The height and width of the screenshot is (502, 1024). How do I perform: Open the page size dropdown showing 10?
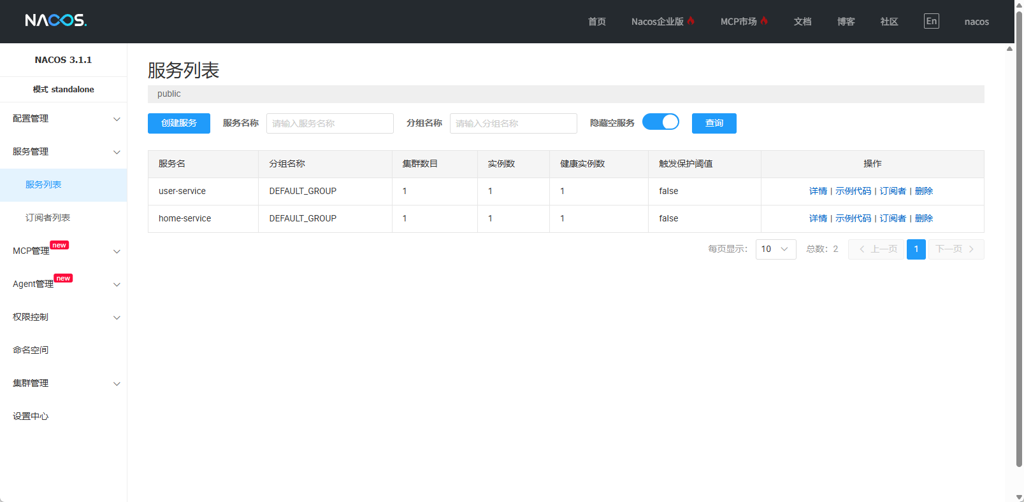click(775, 249)
